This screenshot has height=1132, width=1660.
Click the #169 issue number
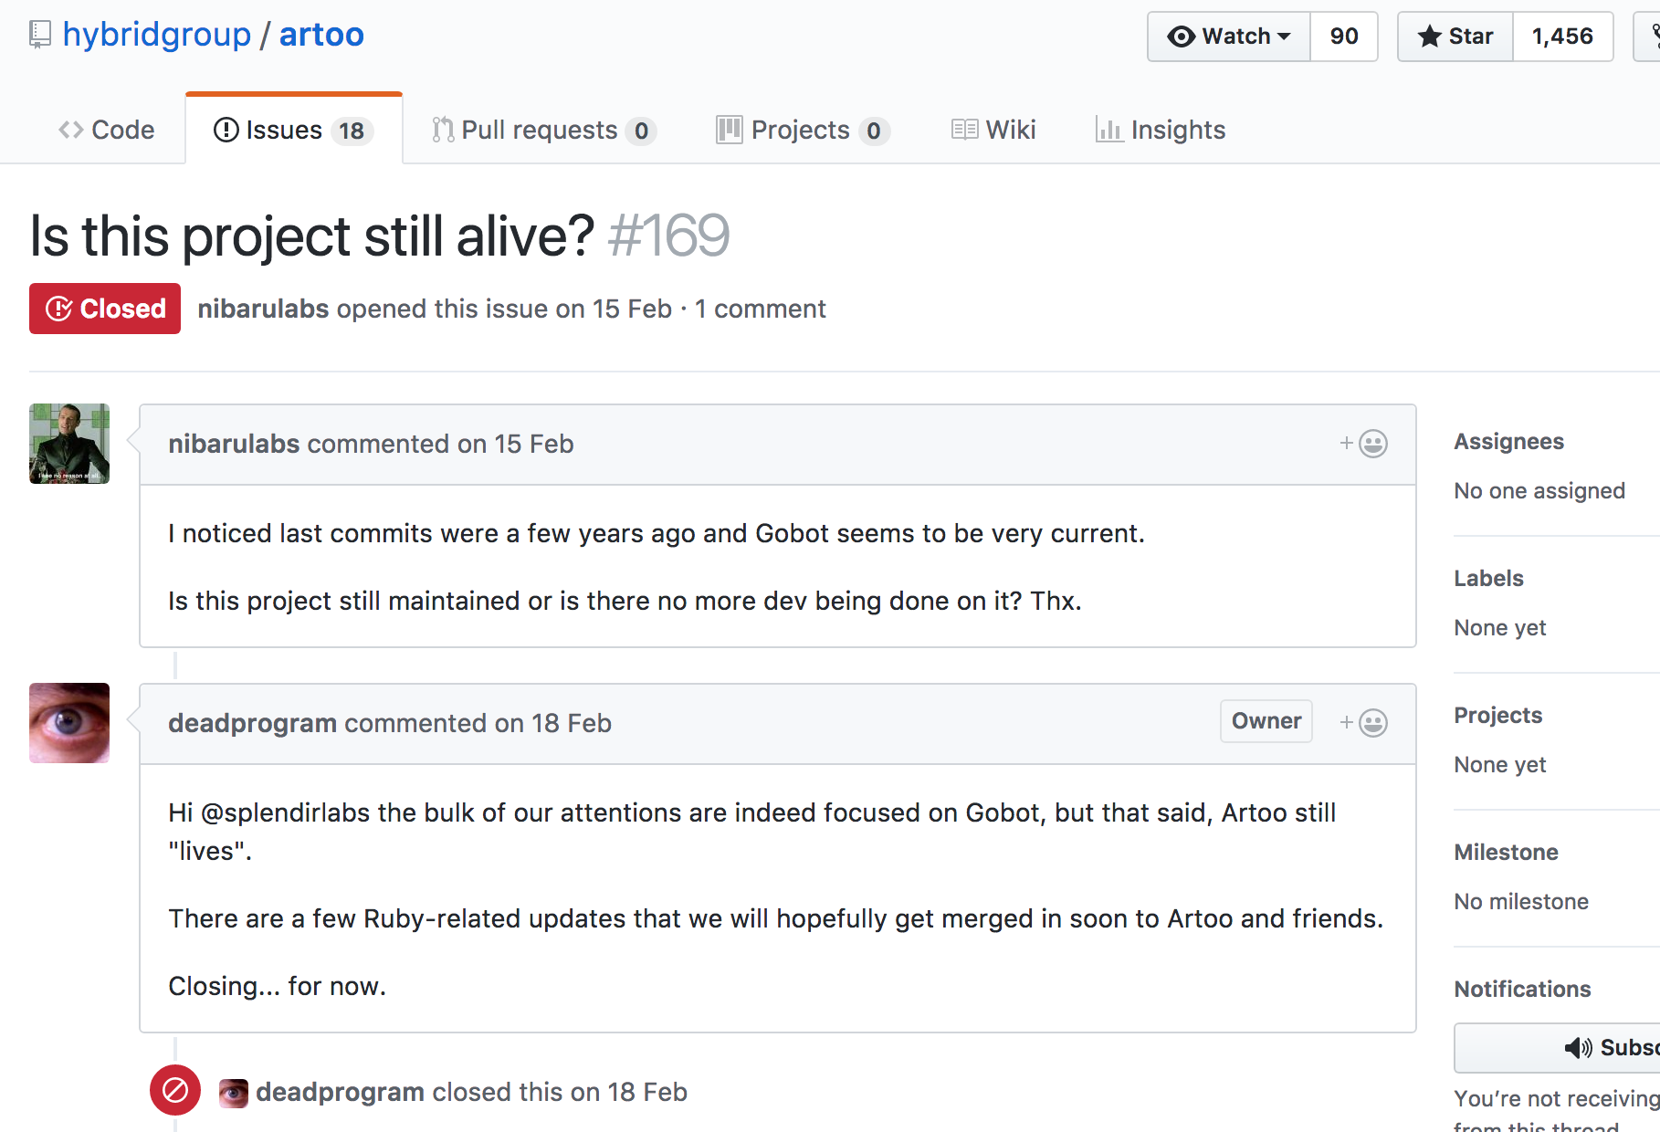[x=668, y=236]
